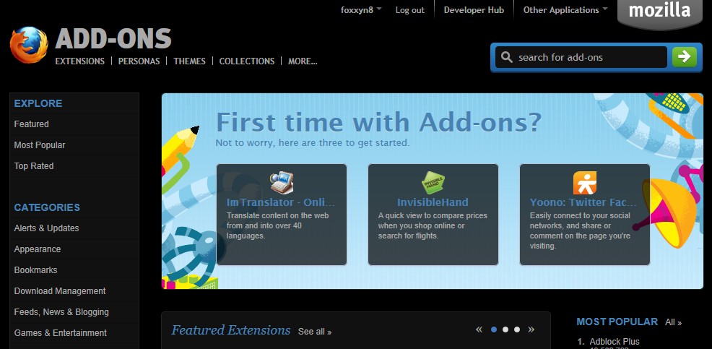712x349 pixels.
Task: Click the magnifying glass search icon
Action: tap(506, 57)
